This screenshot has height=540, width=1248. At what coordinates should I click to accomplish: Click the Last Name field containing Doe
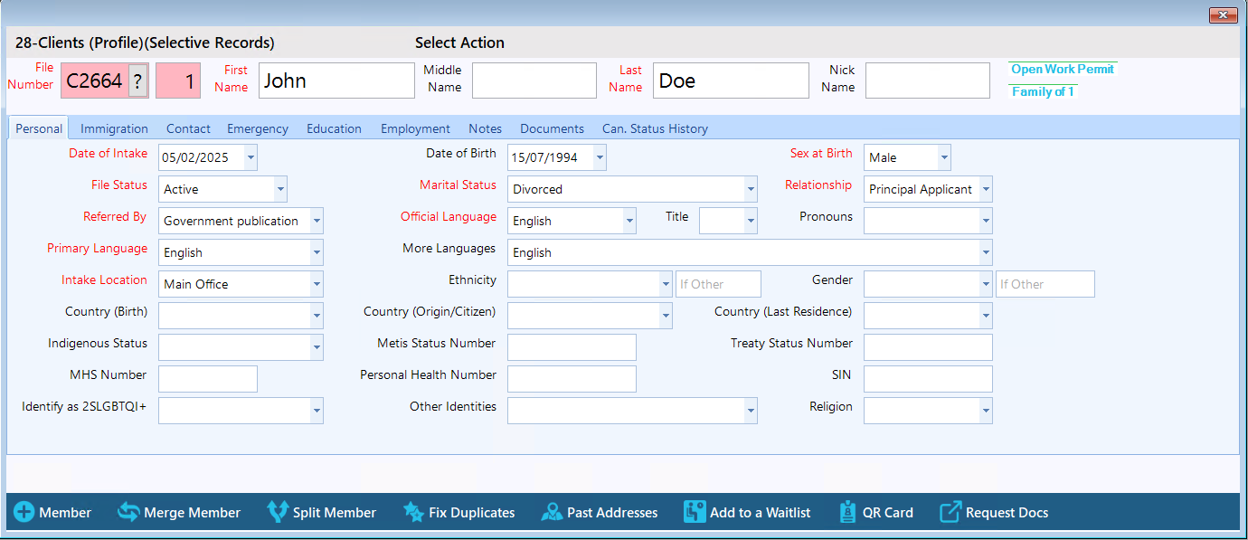[x=731, y=81]
